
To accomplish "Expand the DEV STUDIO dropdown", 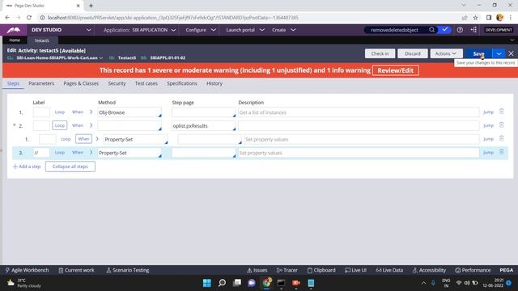I will coord(88,30).
